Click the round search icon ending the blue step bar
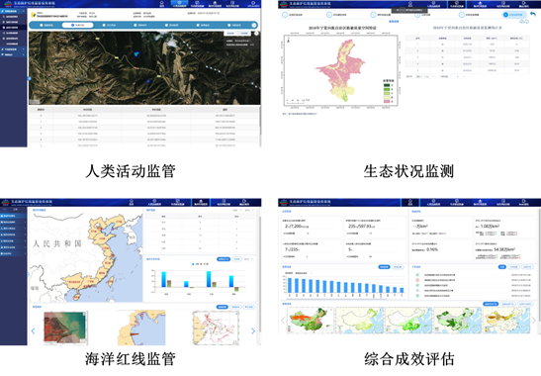The width and height of the screenshot is (541, 376). (x=254, y=25)
